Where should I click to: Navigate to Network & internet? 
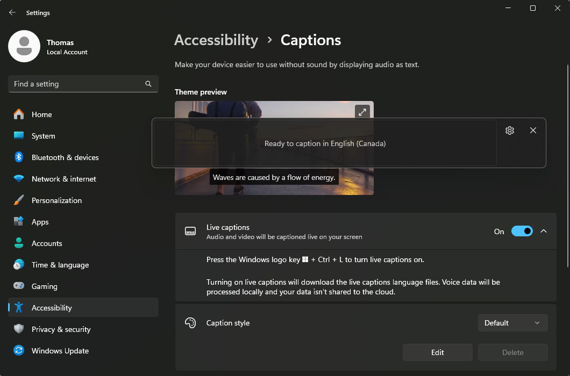tap(83, 179)
